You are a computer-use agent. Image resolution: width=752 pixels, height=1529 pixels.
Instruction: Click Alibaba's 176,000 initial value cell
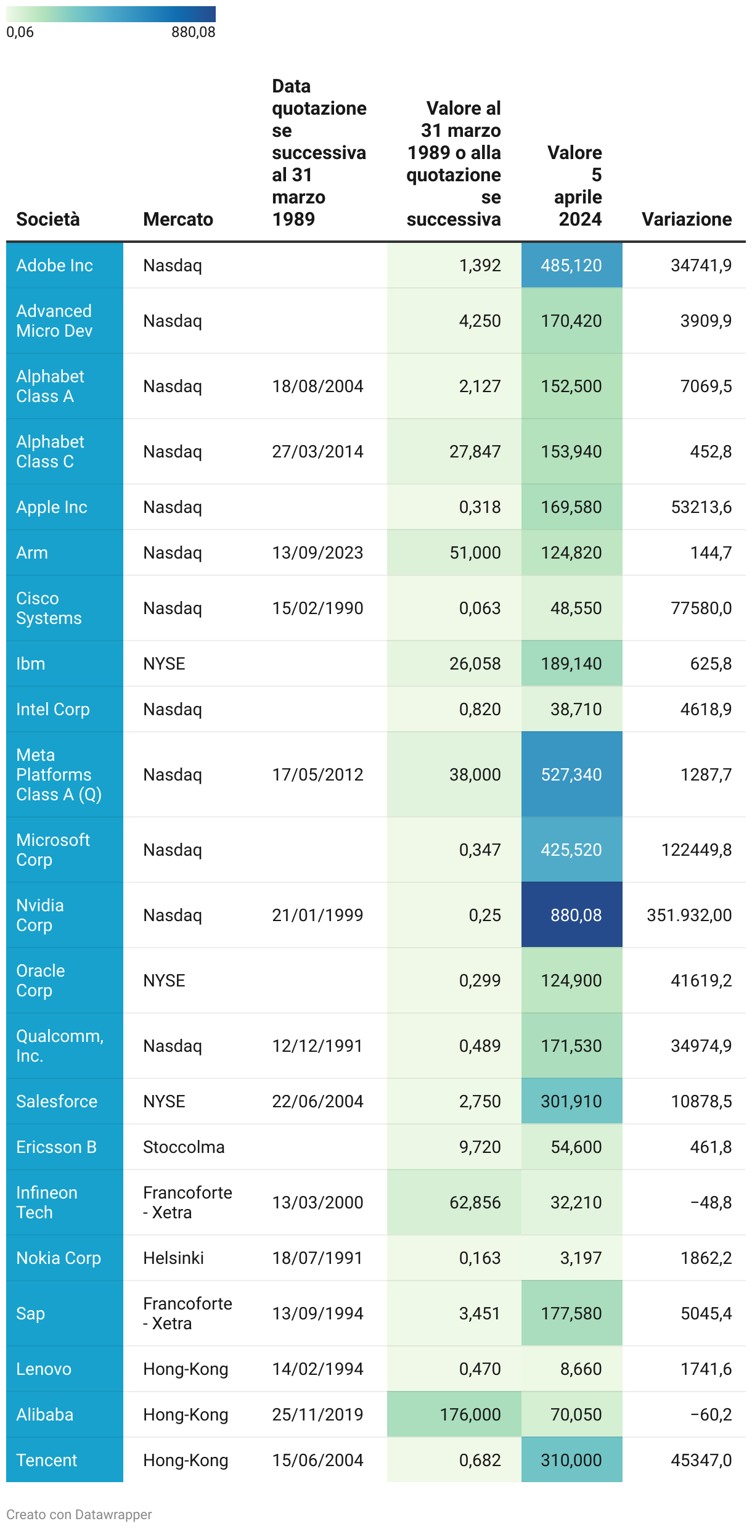click(x=470, y=1414)
